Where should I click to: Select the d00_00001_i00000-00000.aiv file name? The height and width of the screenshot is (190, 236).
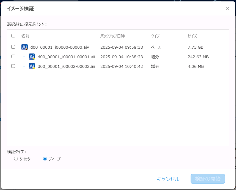[60, 47]
